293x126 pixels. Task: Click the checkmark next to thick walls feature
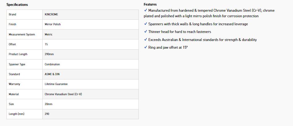[146, 24]
